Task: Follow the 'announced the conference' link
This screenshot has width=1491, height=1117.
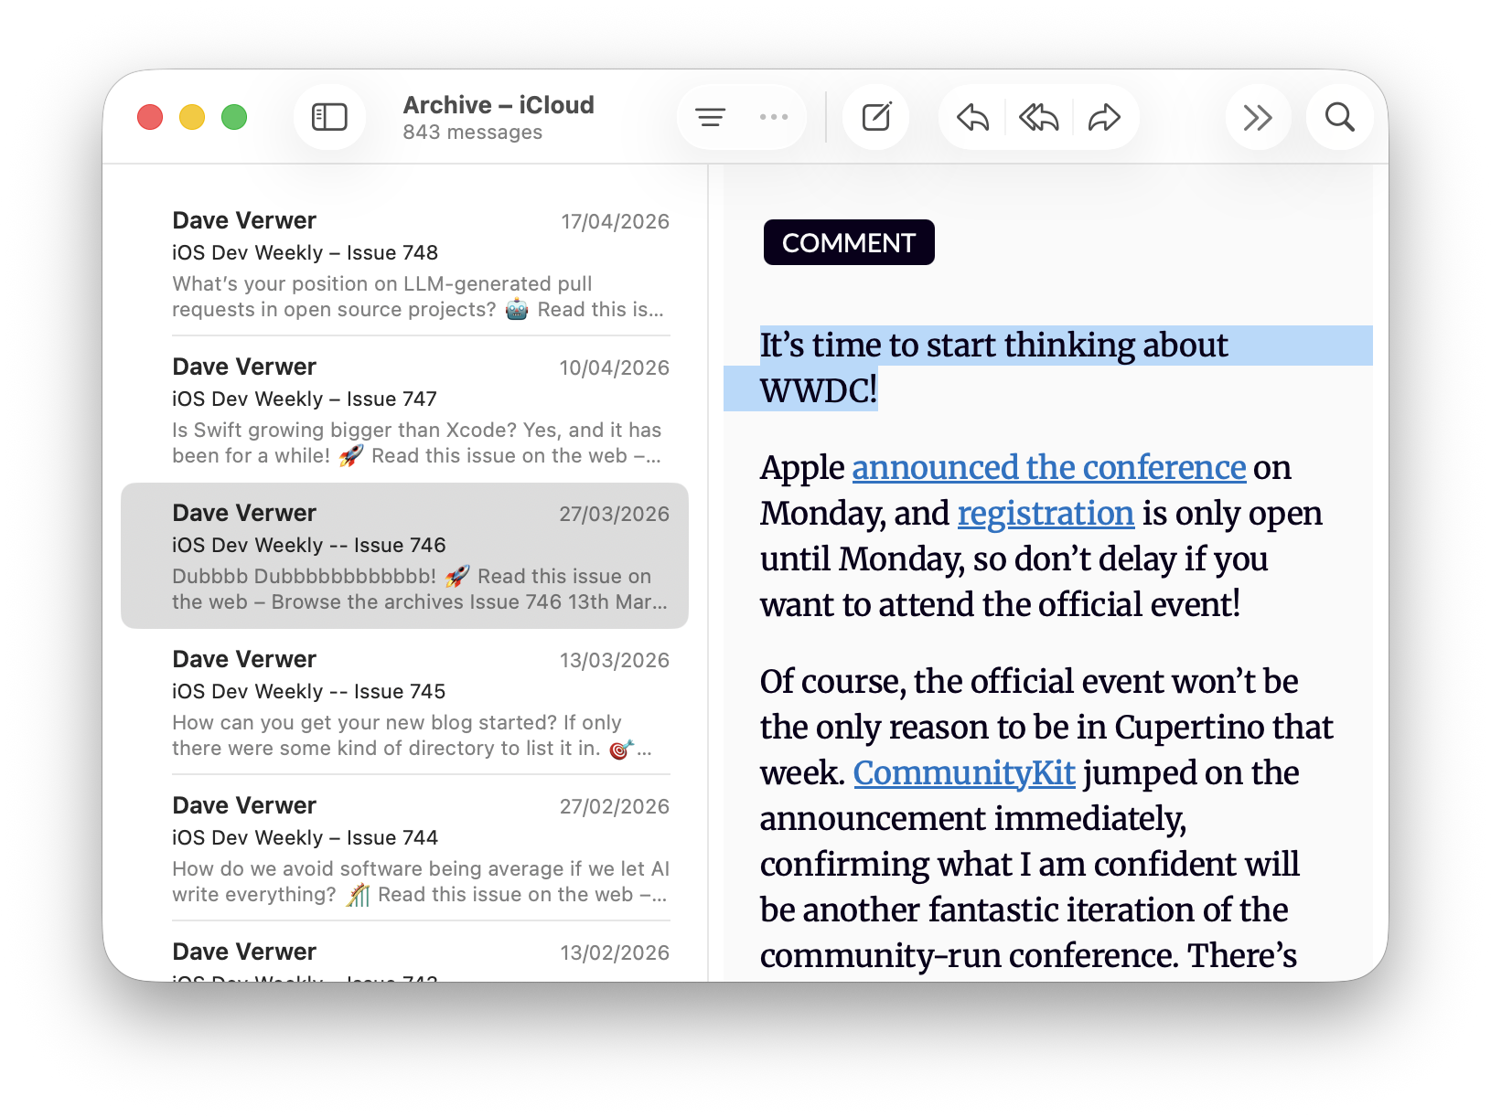Action: pyautogui.click(x=1048, y=467)
